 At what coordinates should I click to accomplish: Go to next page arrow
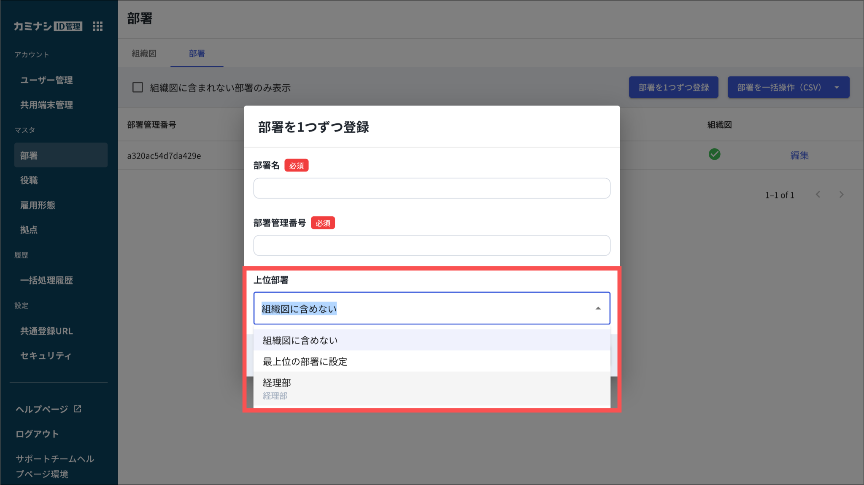[841, 195]
